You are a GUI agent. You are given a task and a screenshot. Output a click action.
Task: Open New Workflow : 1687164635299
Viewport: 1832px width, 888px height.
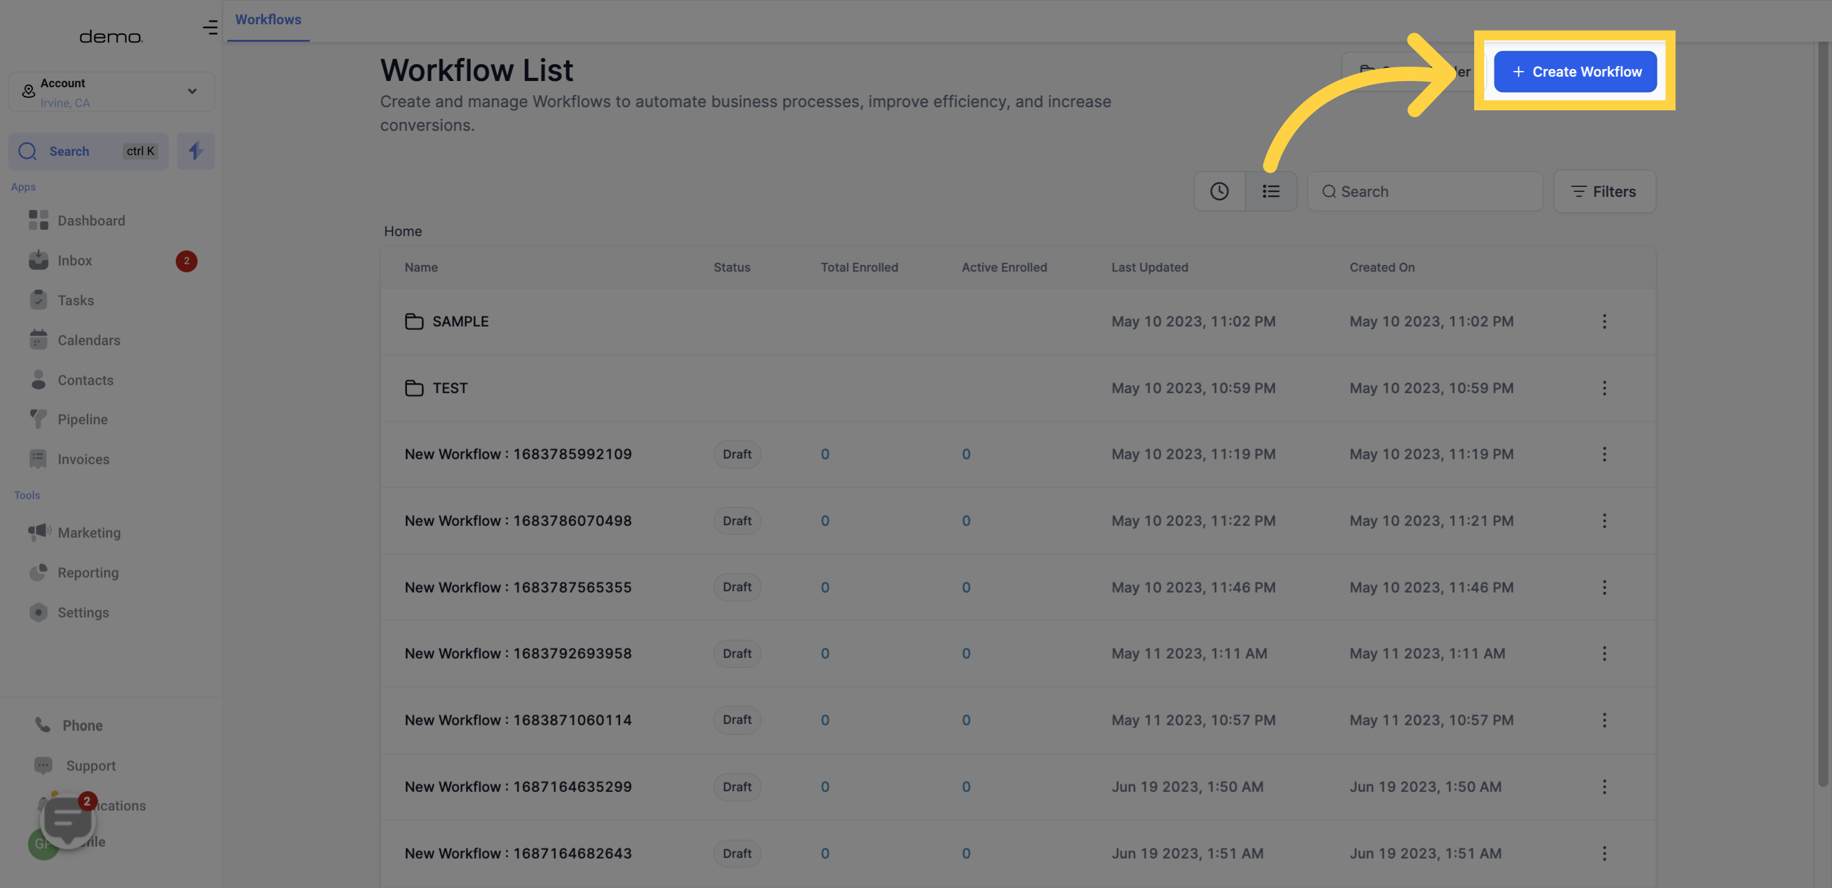(518, 787)
